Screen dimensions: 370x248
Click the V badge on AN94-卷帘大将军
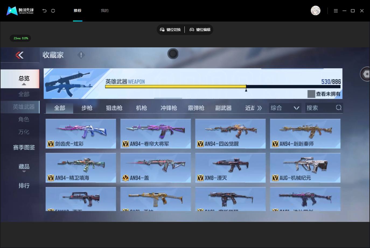[125, 144]
